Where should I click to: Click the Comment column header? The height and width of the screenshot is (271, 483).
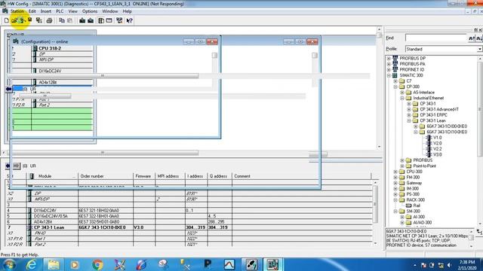tap(301, 176)
